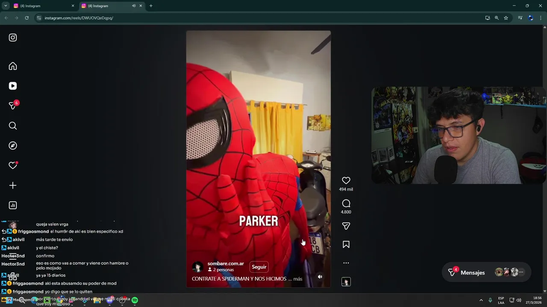Open the Chrome three-dot menu
This screenshot has height=307, width=547.
[541, 18]
